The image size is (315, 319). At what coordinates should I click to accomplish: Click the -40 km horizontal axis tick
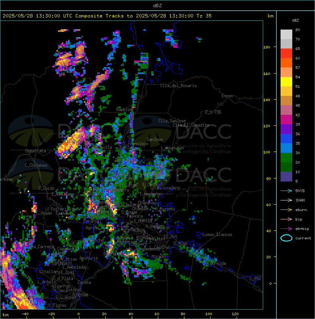pos(25,314)
